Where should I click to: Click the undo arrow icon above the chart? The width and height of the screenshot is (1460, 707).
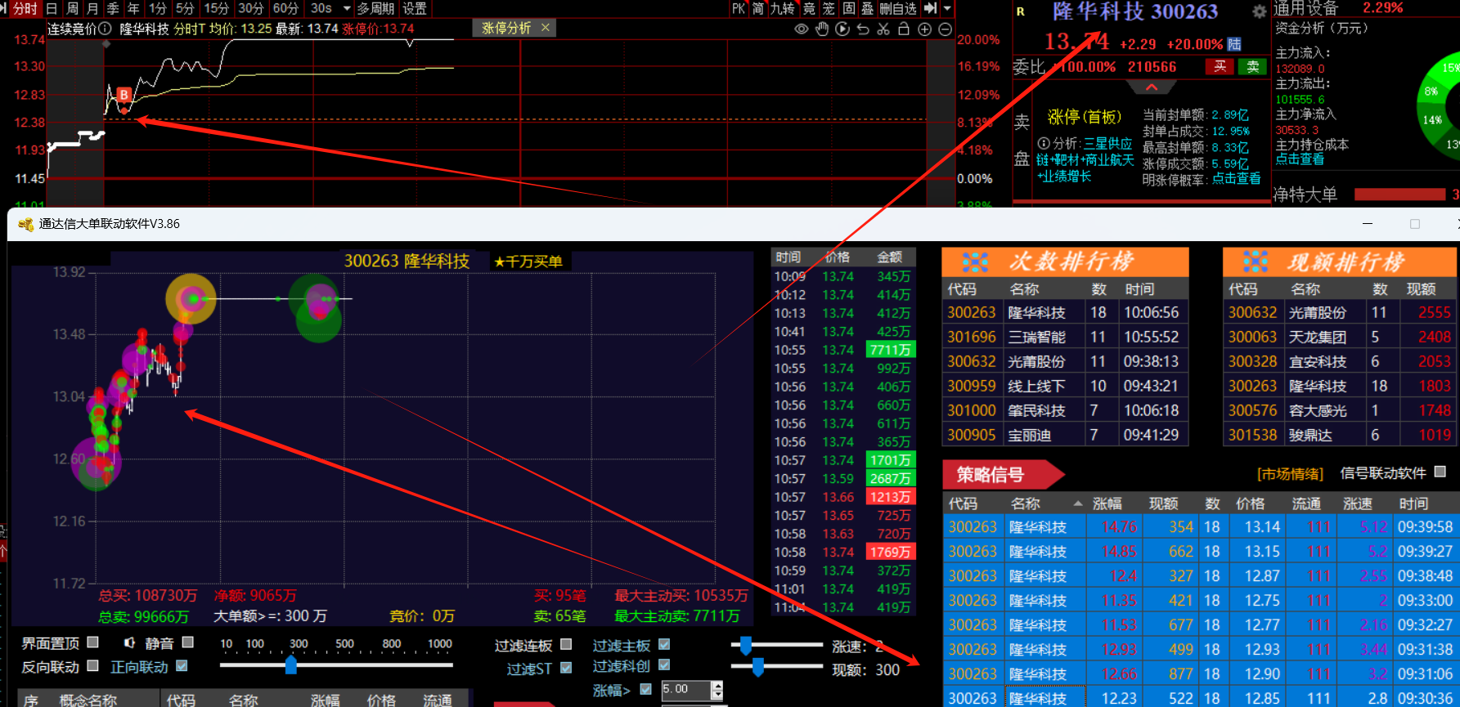pyautogui.click(x=863, y=29)
